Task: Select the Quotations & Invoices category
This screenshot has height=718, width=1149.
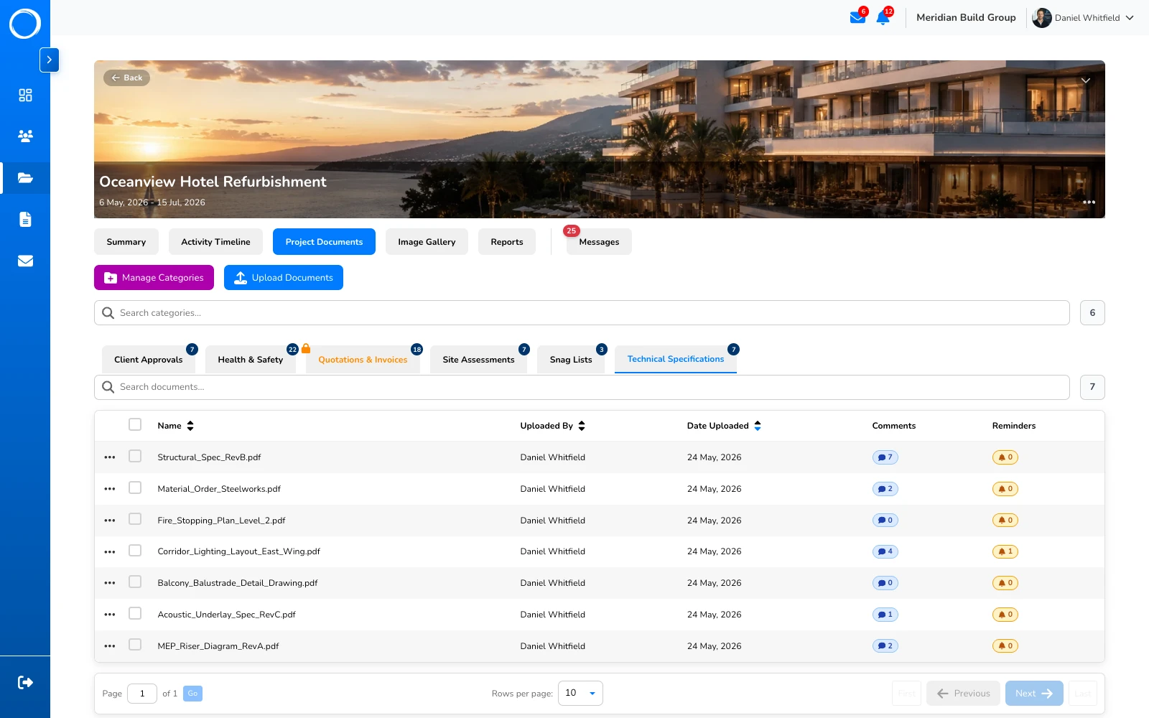Action: (363, 360)
